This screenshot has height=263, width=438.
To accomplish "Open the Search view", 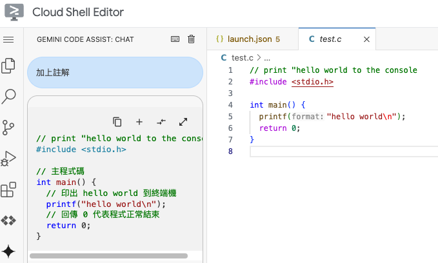I will pyautogui.click(x=8, y=96).
